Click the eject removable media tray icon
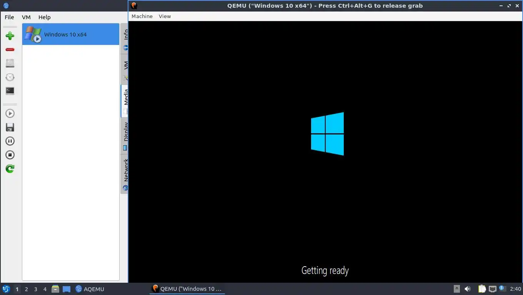Screen dimensions: 523x295 (x=456, y=289)
